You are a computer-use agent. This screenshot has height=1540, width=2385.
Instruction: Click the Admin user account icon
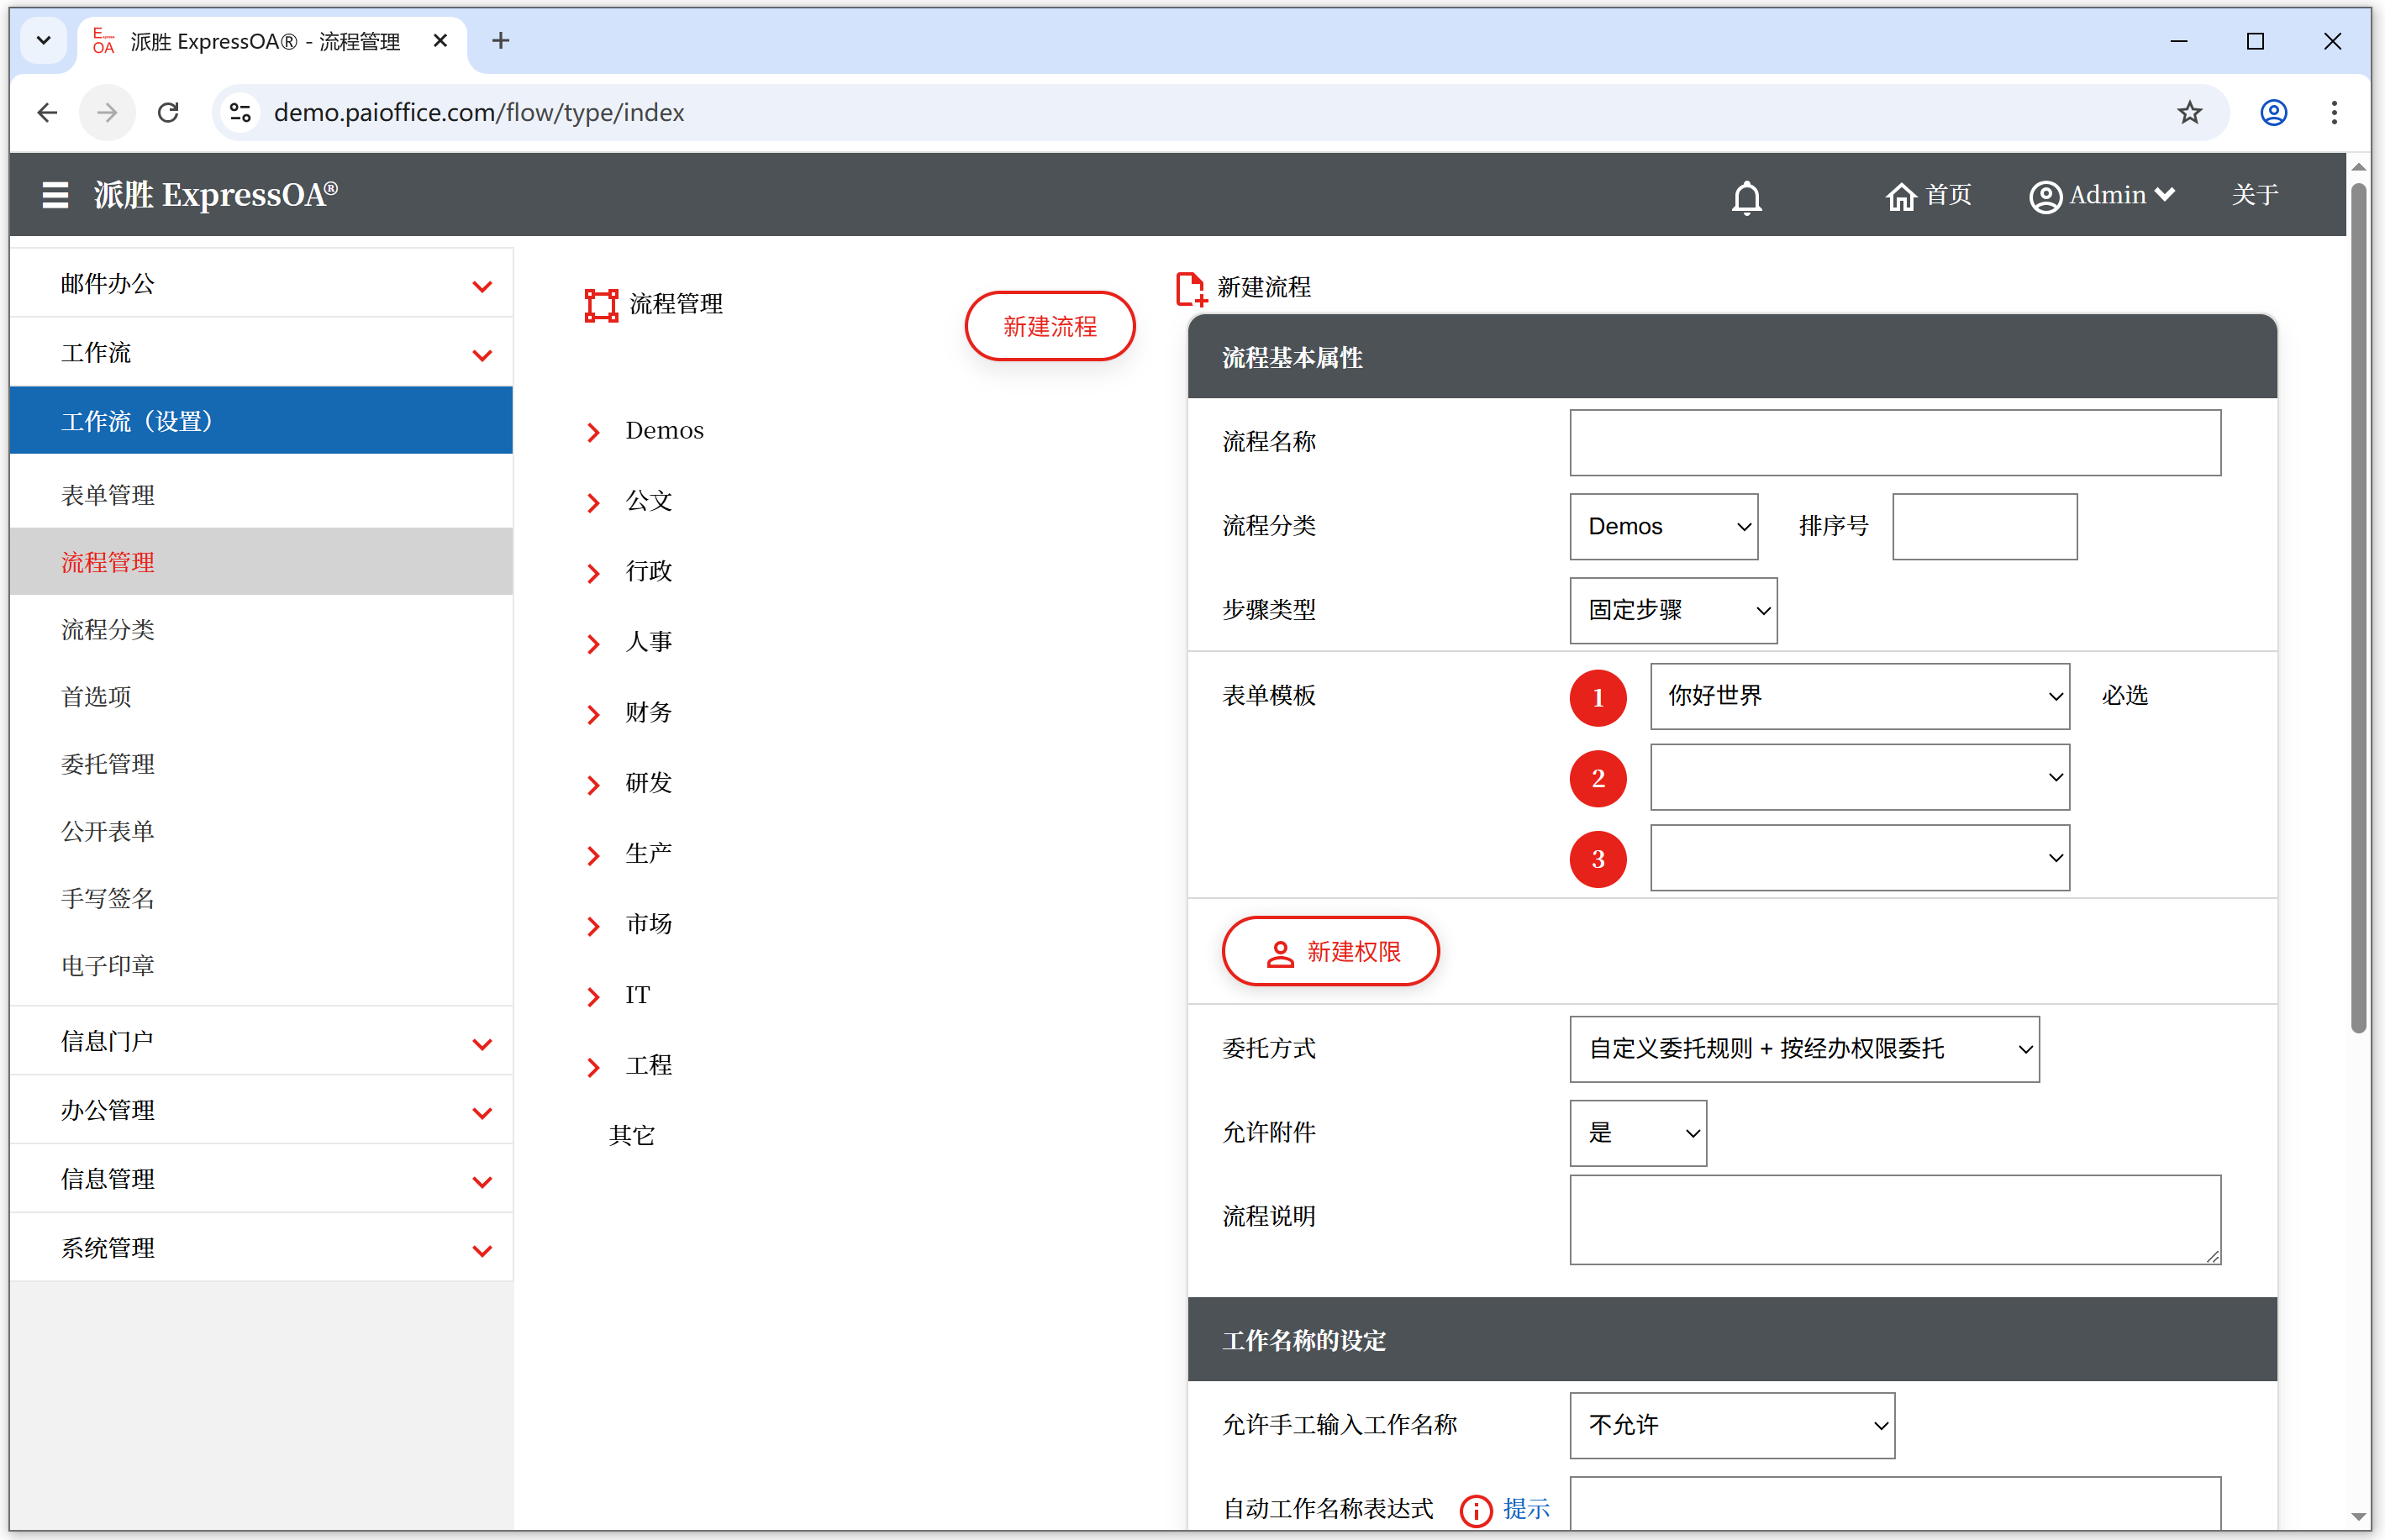[2045, 196]
